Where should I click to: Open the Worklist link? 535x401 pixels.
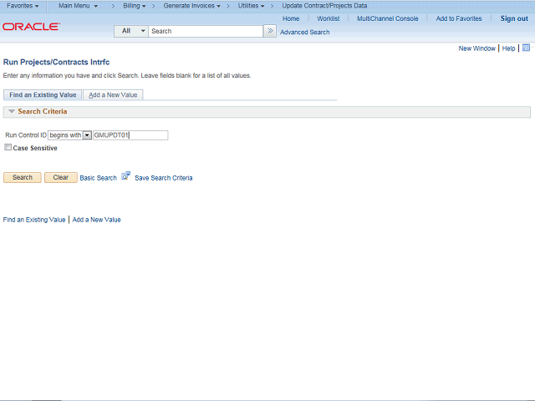pos(329,18)
